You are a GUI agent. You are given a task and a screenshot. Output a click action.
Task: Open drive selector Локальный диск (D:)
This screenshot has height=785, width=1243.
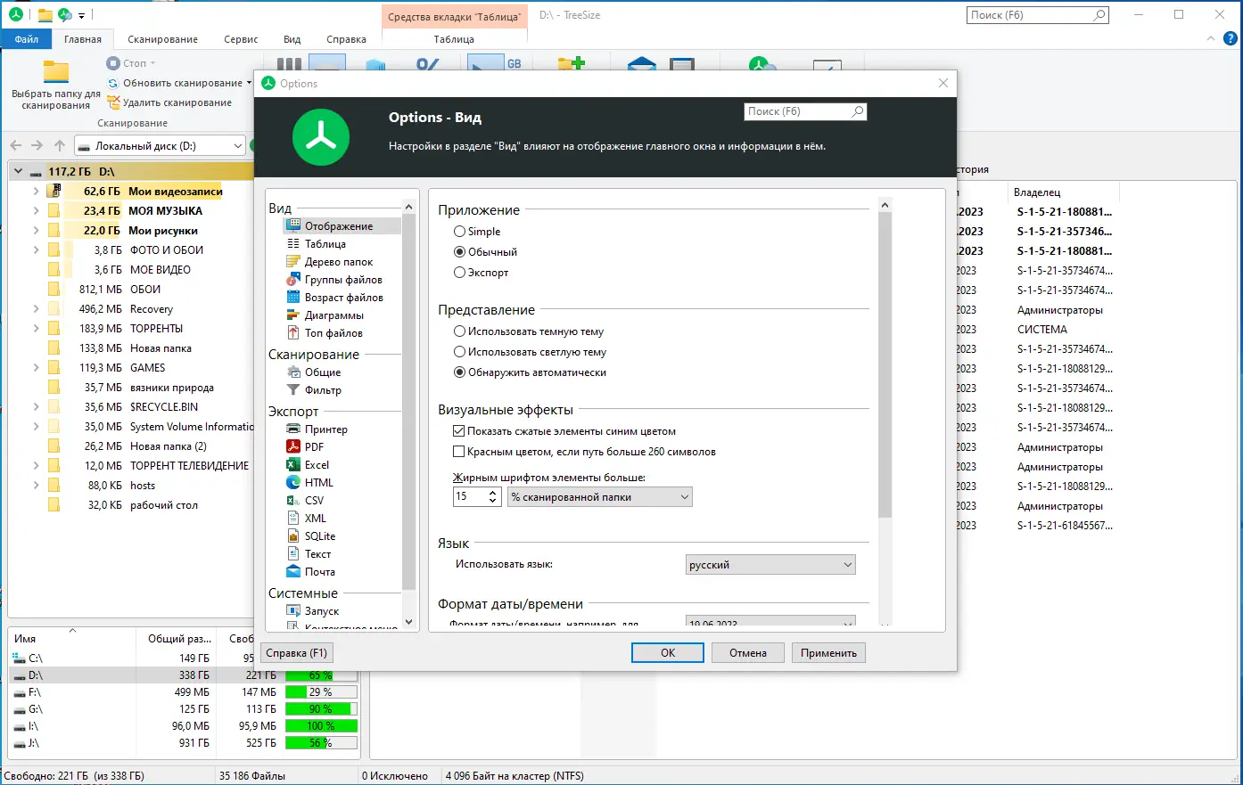click(161, 146)
